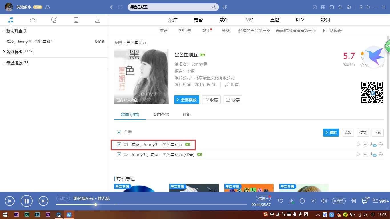Open the 乐库 music library tab
This screenshot has height=219, width=390.
pos(173,20)
